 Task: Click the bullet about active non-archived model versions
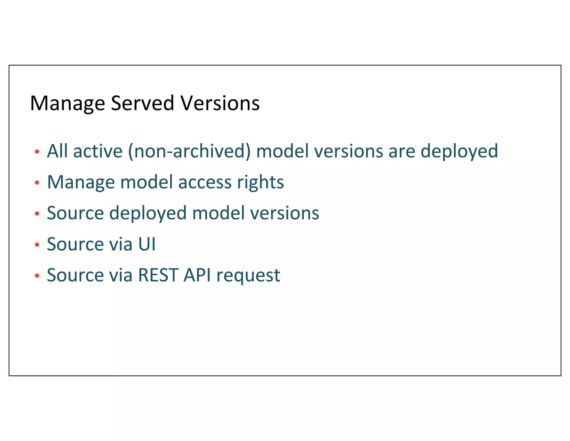coord(272,151)
